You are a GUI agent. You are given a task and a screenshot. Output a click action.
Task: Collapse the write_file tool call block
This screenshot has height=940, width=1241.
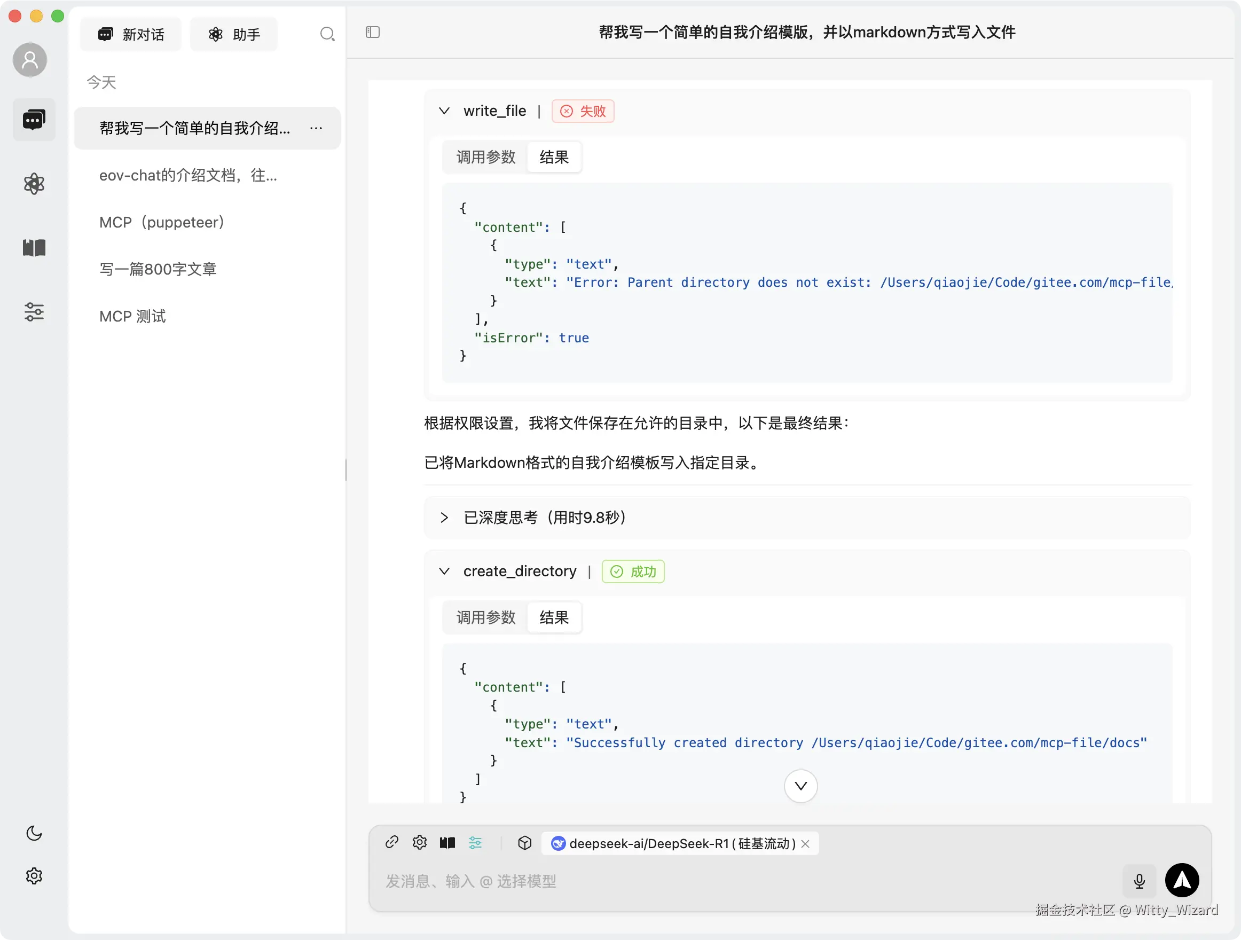coord(445,111)
